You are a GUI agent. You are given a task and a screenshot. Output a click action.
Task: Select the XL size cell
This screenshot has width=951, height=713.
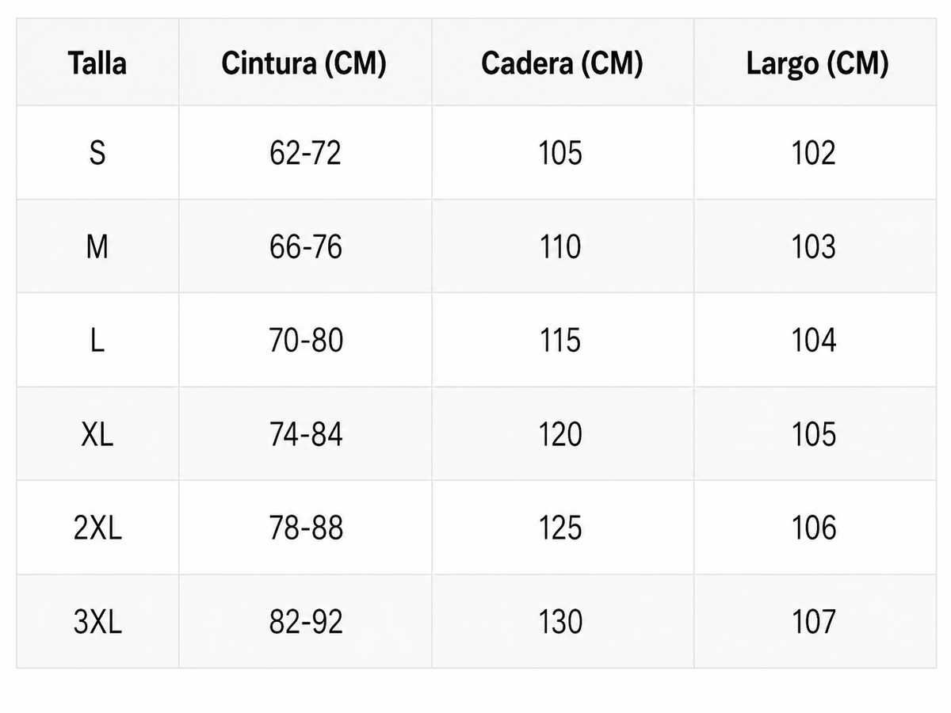(97, 434)
